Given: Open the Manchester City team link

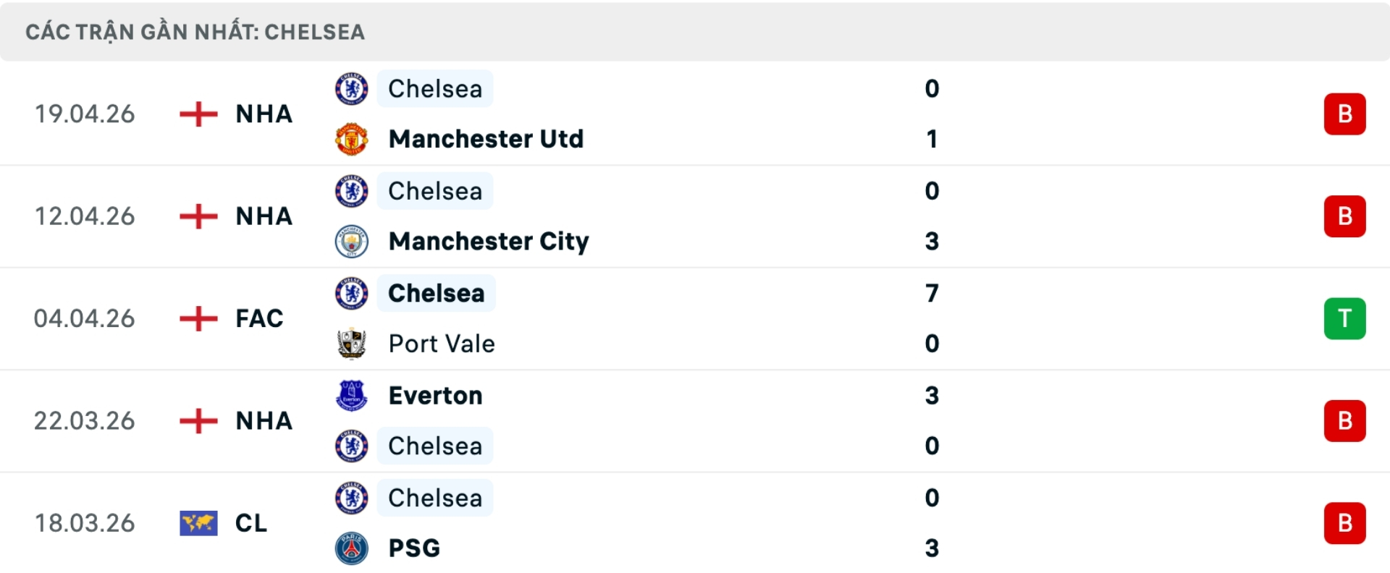Looking at the screenshot, I should coord(489,241).
